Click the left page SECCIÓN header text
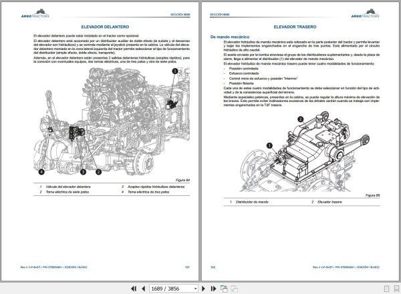Image resolution: width=401 pixels, height=294 pixels. pos(180,15)
